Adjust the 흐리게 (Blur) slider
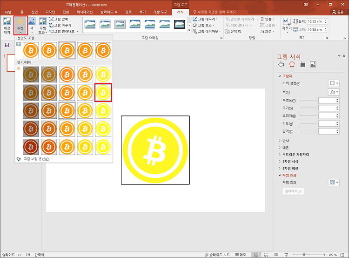The width and height of the screenshot is (349, 258). click(308, 115)
